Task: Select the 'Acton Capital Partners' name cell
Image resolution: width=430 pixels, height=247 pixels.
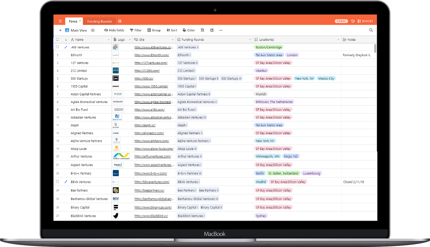Action: pos(86,94)
